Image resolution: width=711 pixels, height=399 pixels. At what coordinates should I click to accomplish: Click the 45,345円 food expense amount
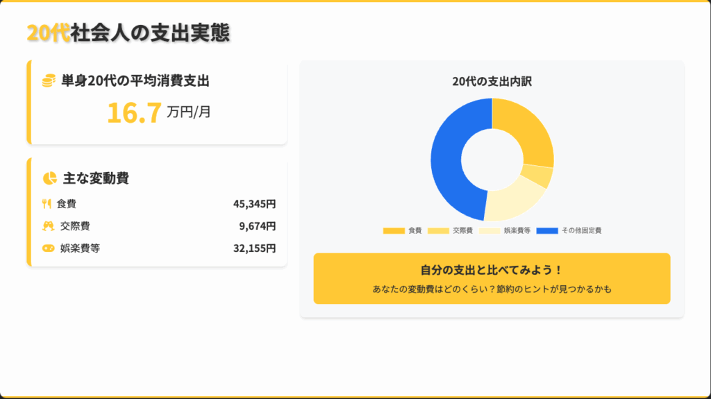click(254, 204)
